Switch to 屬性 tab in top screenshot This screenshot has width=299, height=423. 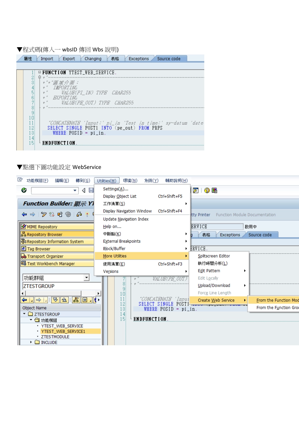[x=28, y=59]
